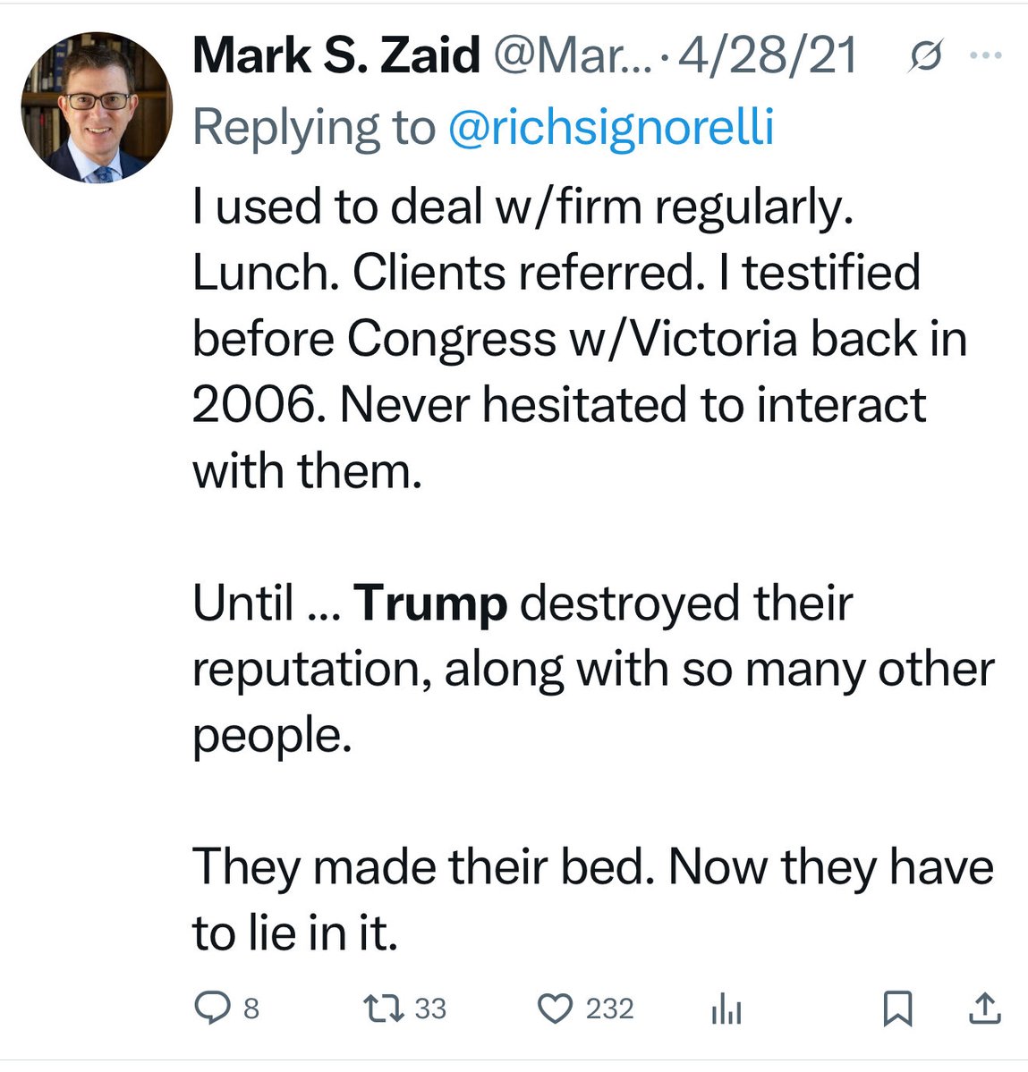Click the reply speech bubble icon
The image size is (1028, 1072).
[211, 1009]
